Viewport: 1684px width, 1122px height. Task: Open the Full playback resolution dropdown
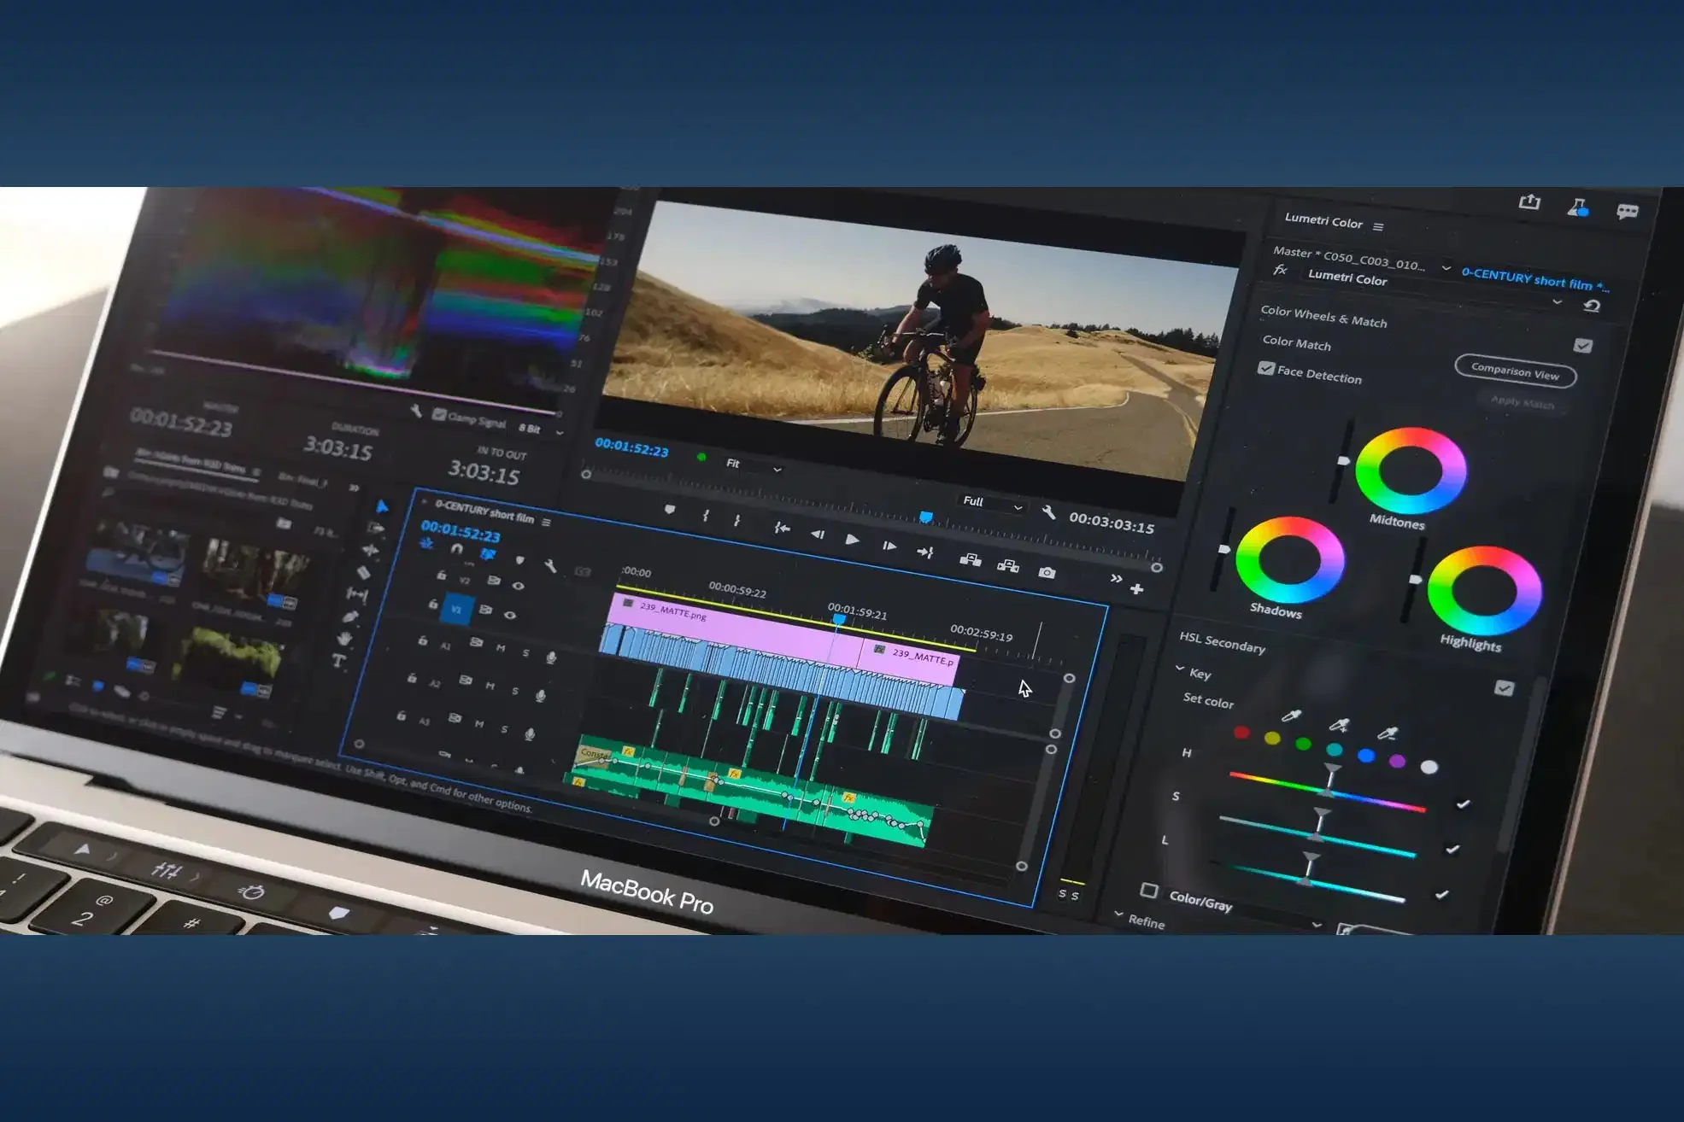click(x=992, y=503)
